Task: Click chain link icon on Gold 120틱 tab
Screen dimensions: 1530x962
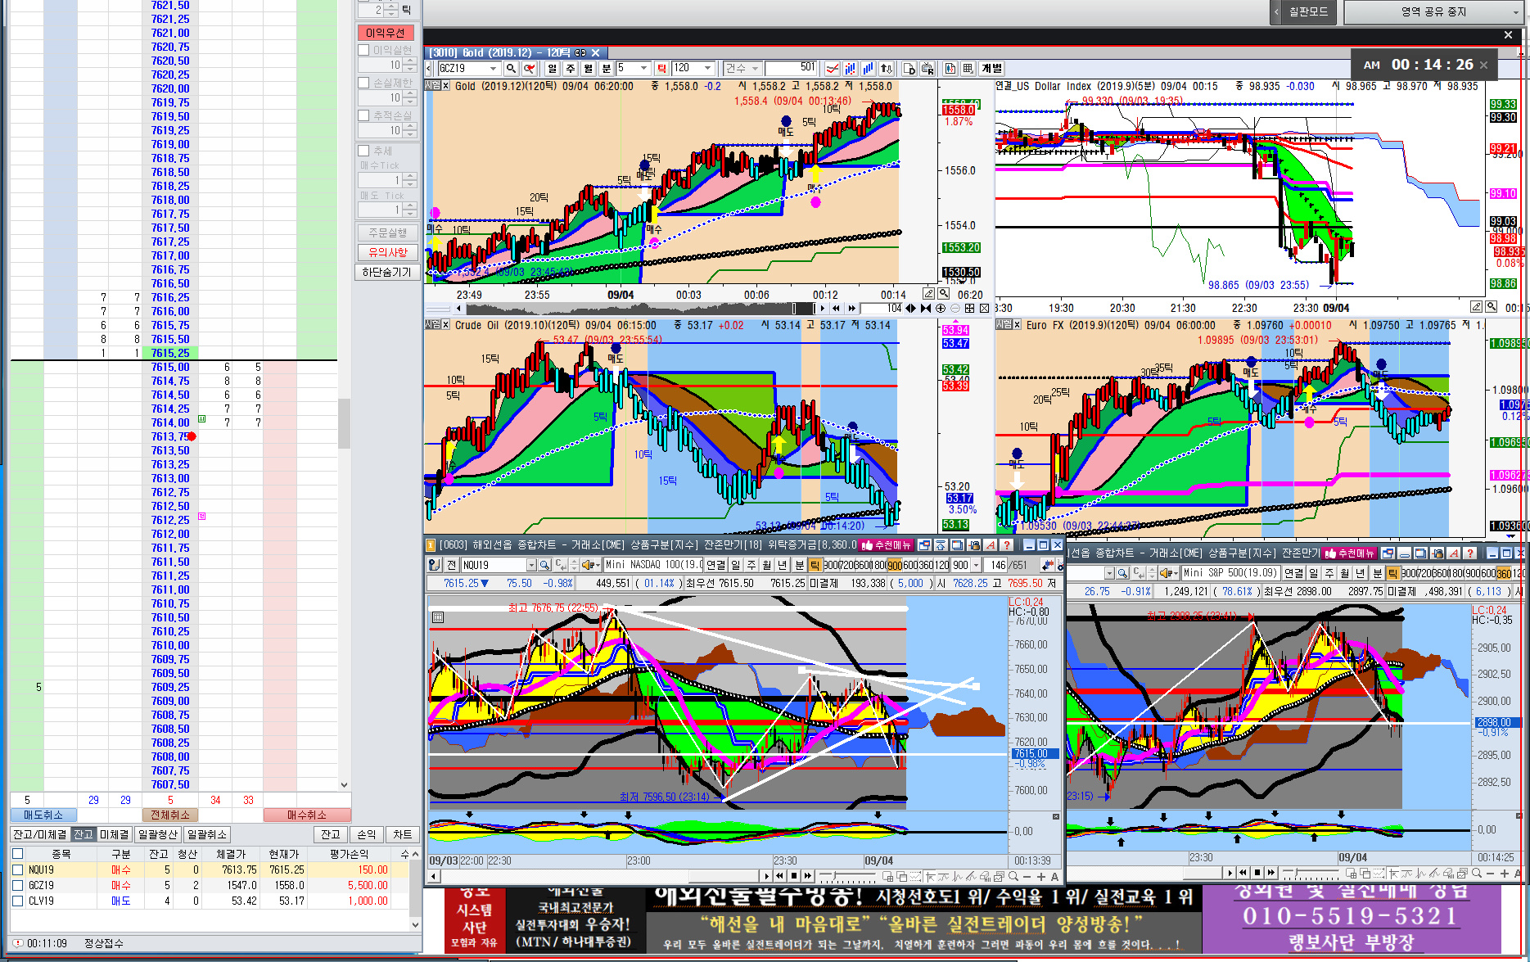Action: pos(580,52)
